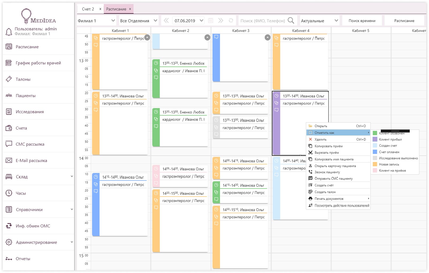Image resolution: width=429 pixels, height=273 pixels.
Task: Go to previous date with double-left arrow
Action: coord(166,21)
